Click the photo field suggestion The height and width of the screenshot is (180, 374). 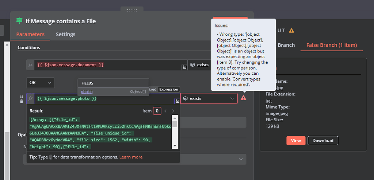click(87, 92)
